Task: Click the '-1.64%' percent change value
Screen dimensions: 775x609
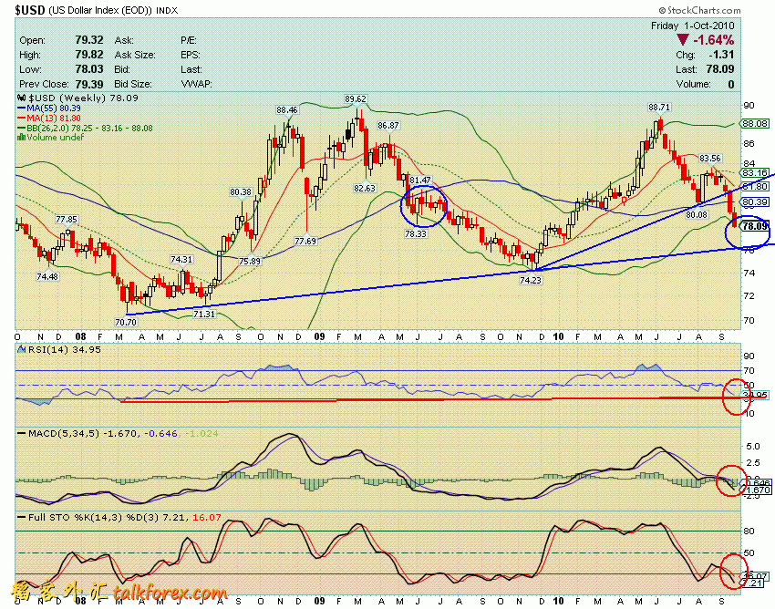Action: click(713, 40)
